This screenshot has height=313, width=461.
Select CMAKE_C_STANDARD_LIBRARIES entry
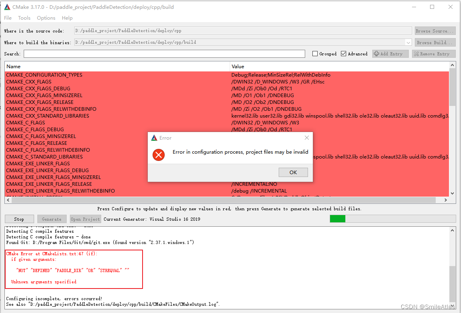click(x=45, y=156)
